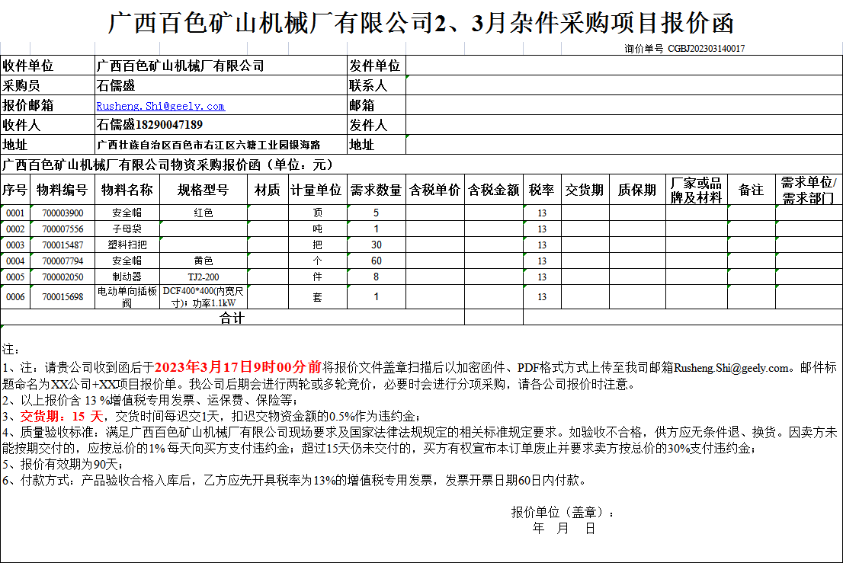
Task: Click the 厂家或品牌及材料 header cell
Action: click(x=696, y=190)
